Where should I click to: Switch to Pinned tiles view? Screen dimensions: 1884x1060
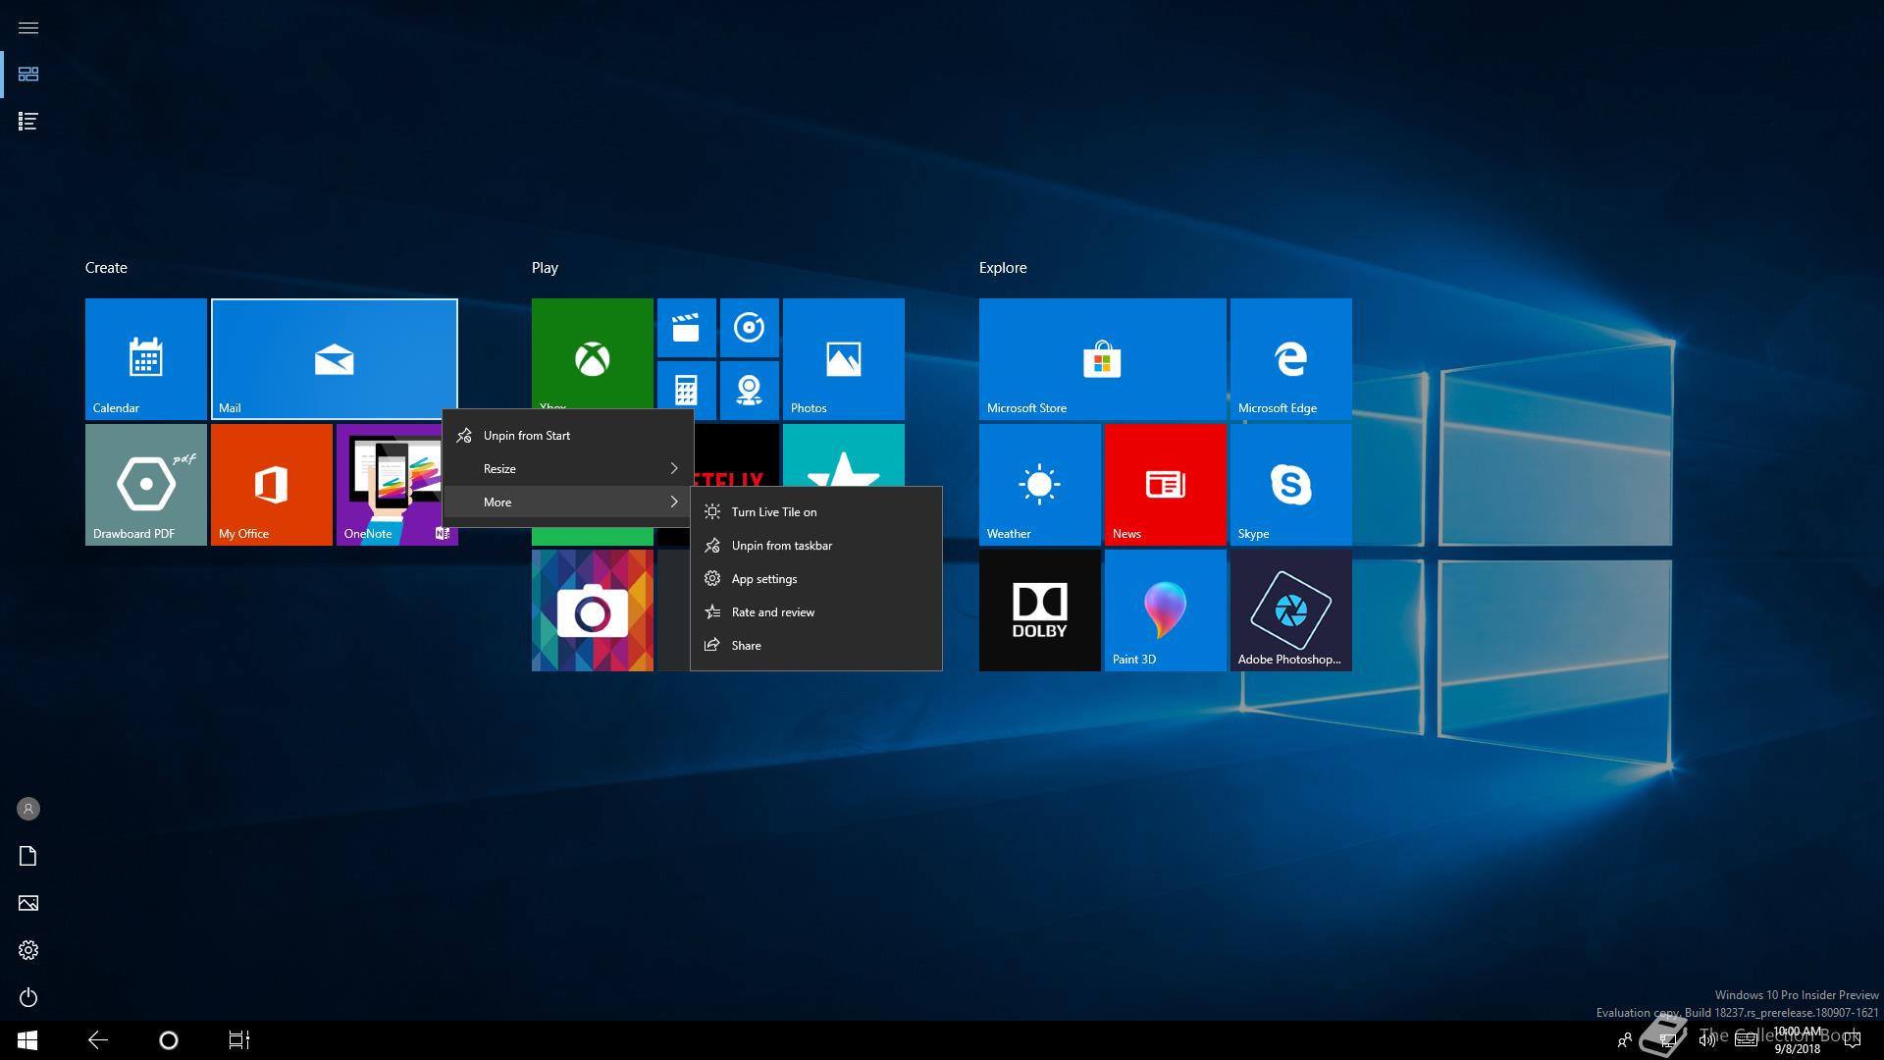[28, 75]
